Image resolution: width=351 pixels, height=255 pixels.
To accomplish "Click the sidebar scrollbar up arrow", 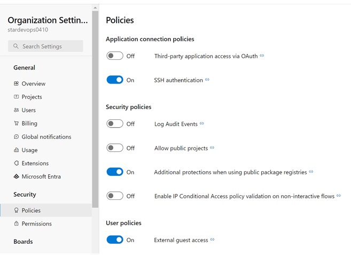I will [x=95, y=8].
